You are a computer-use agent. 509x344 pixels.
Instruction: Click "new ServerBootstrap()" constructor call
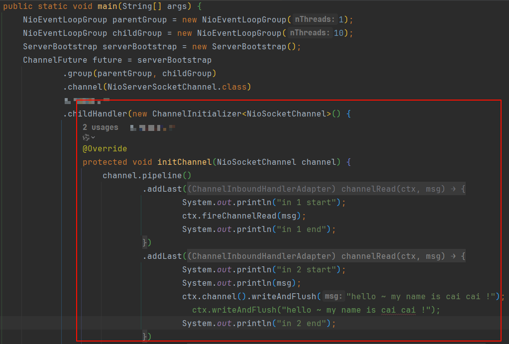[244, 46]
